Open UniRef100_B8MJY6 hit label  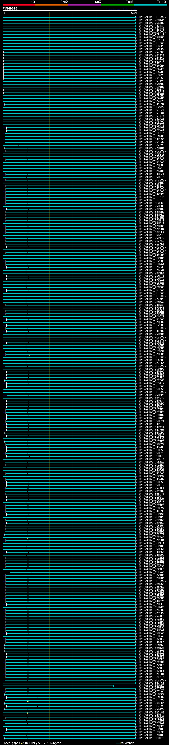point(152,738)
